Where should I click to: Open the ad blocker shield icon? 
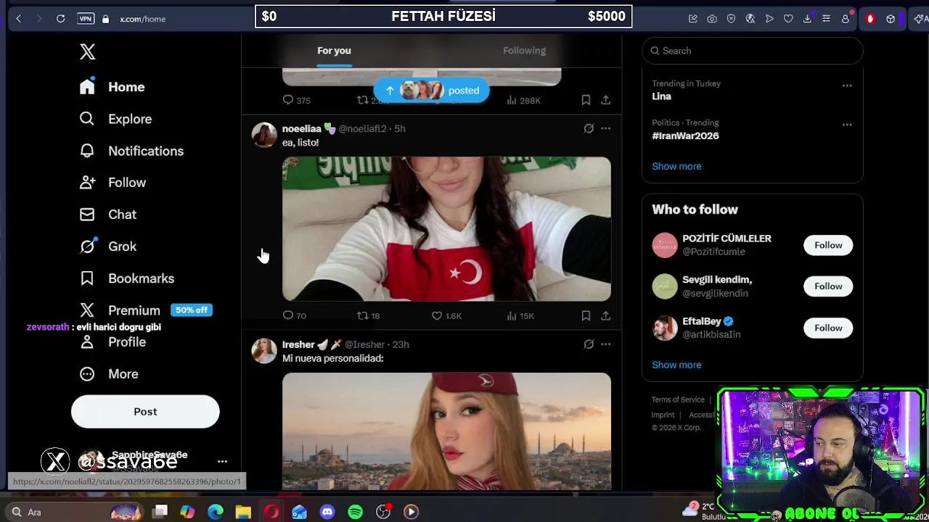pos(731,19)
